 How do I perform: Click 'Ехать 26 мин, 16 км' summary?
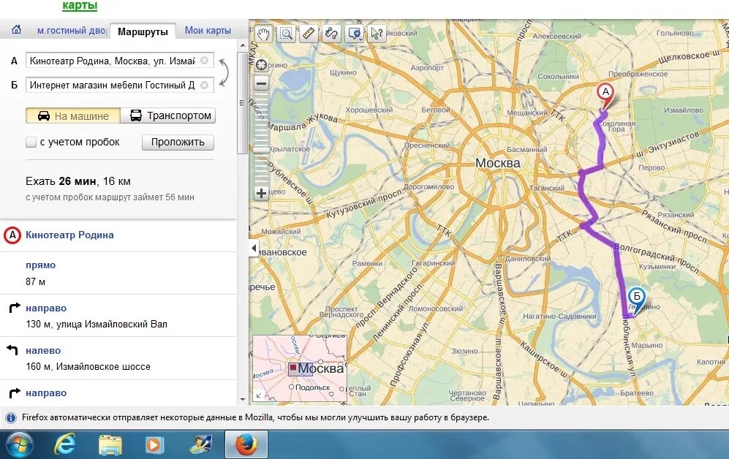pyautogui.click(x=78, y=181)
